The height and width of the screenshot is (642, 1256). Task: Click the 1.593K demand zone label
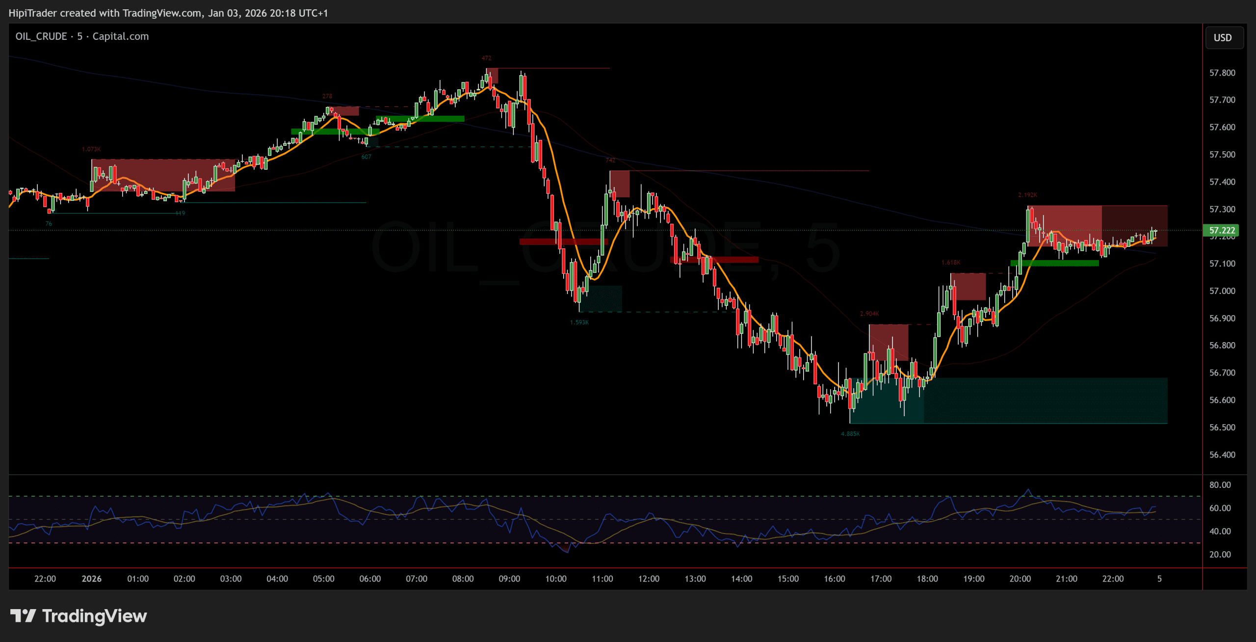[x=579, y=322]
